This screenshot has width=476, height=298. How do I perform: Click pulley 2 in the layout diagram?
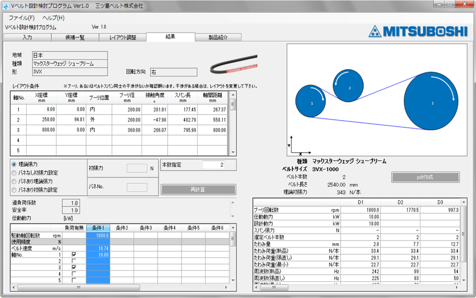tap(348, 85)
